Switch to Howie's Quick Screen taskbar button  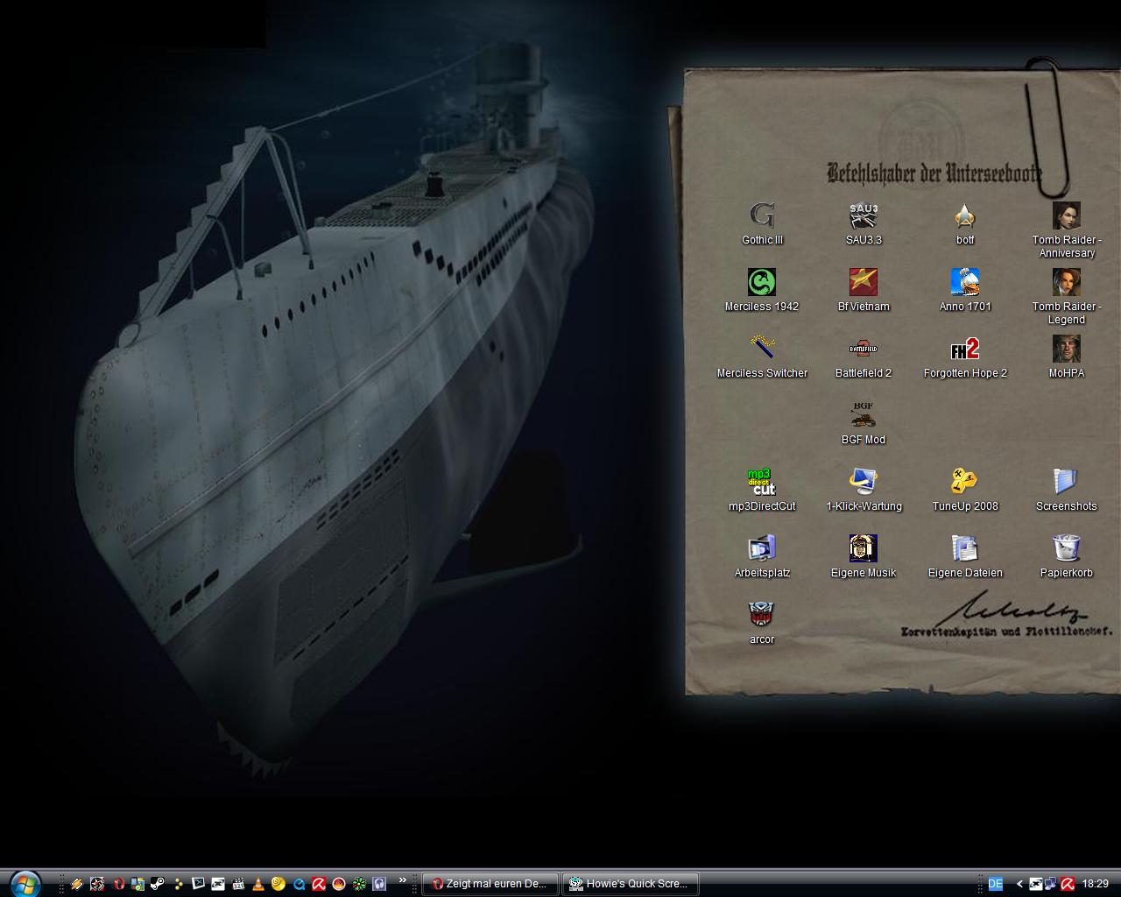631,884
